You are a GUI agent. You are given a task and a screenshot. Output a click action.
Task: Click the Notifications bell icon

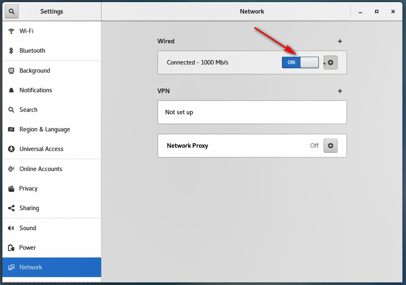click(x=11, y=90)
